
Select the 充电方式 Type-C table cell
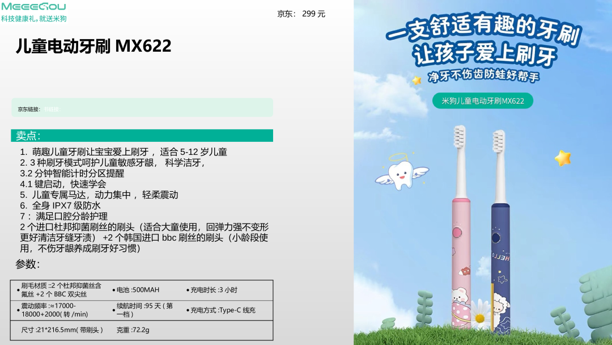223,310
